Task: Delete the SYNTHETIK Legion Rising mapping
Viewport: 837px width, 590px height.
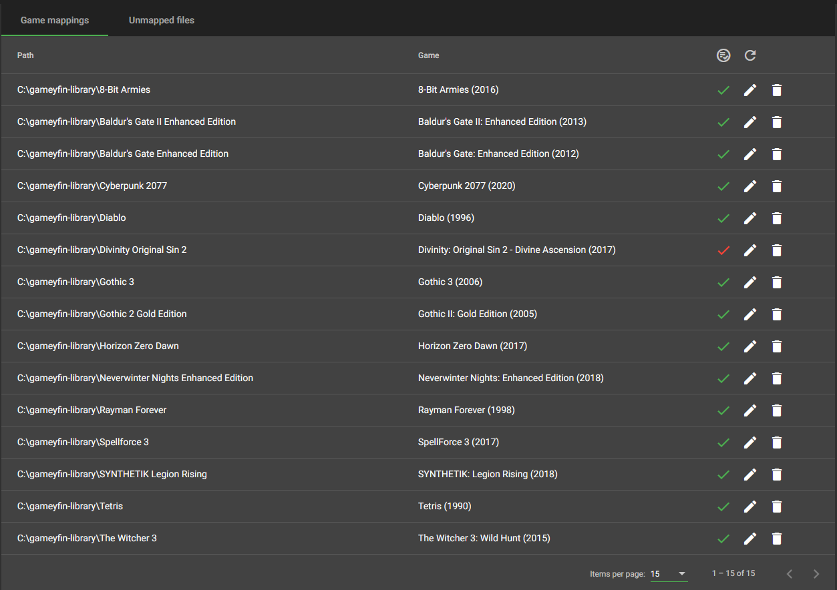Action: coord(776,475)
